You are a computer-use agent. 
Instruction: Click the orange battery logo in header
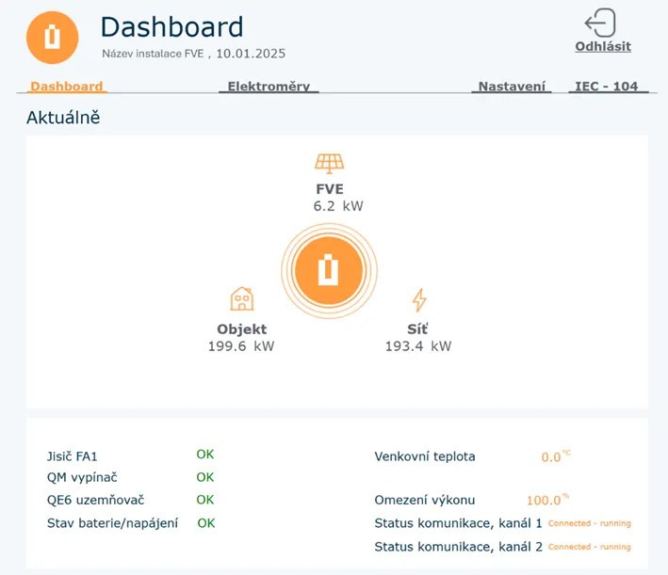pyautogui.click(x=52, y=38)
